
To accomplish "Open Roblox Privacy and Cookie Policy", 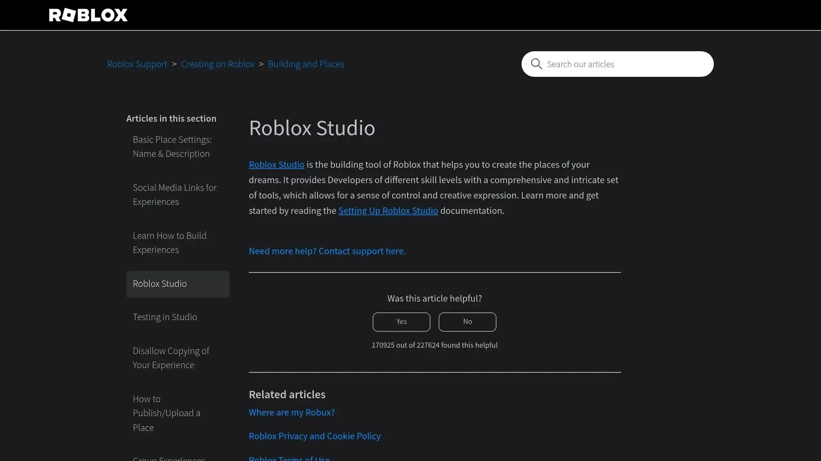I will coord(314,436).
